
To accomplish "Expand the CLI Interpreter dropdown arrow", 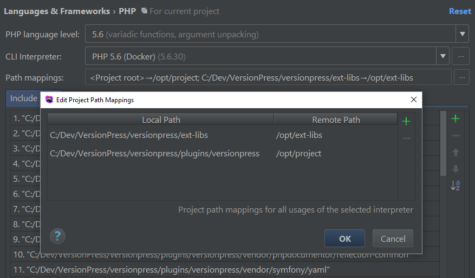I will pyautogui.click(x=443, y=56).
